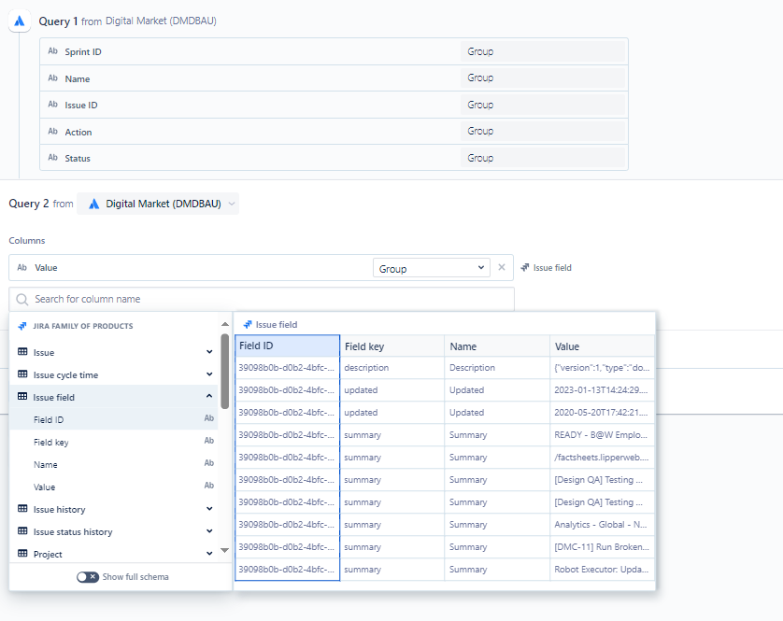Click the table icon beside Issue
Screen dimensions: 783x621
click(x=22, y=352)
